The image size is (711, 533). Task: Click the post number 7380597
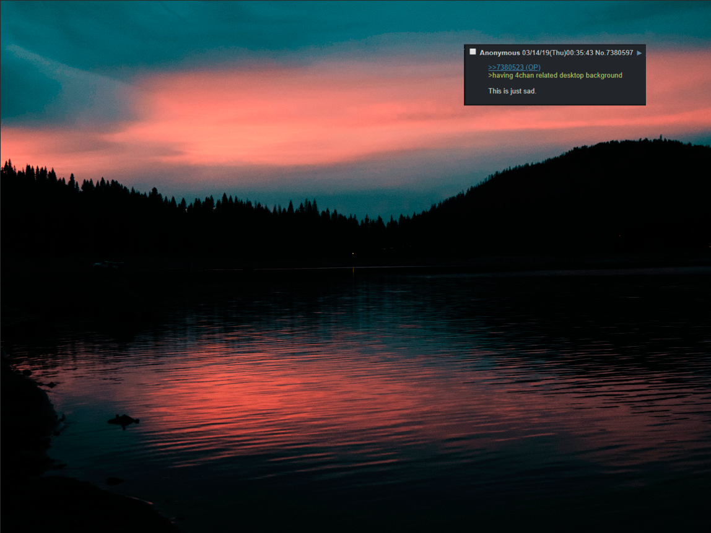[620, 53]
